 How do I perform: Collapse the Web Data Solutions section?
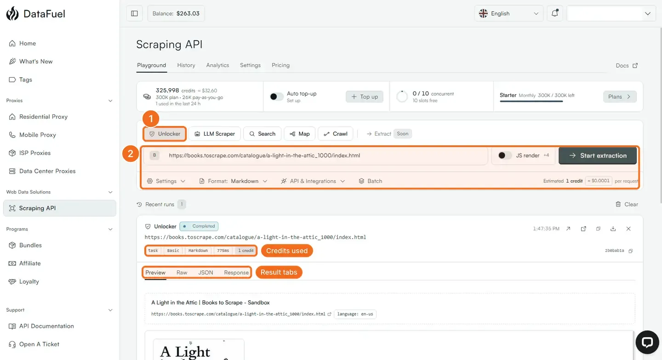tap(110, 192)
